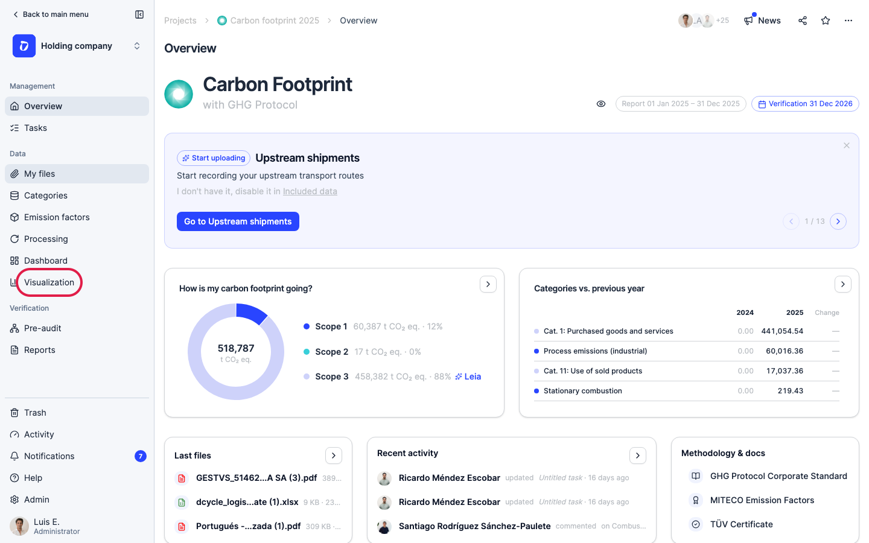Click the Included data link
Image resolution: width=869 pixels, height=543 pixels.
click(310, 191)
